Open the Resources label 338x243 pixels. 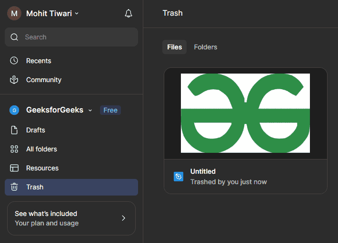(42, 168)
